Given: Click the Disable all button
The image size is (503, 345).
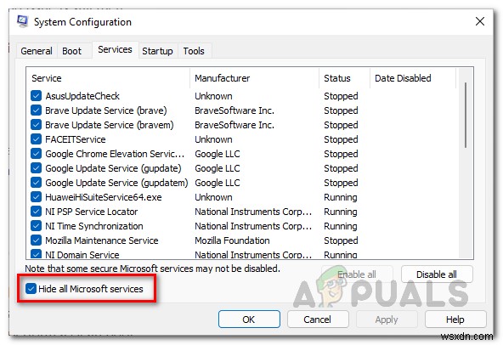Looking at the screenshot, I should click(x=437, y=274).
